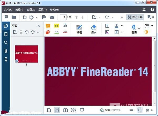The height and width of the screenshot is (116, 158).
Task: Go to next page with down arrow
Action: pos(82,17)
